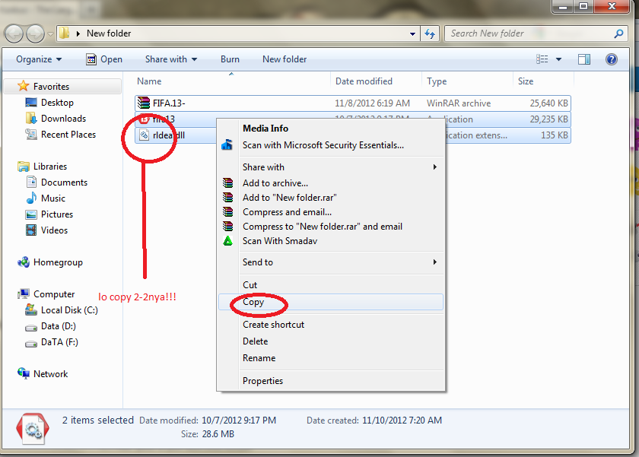This screenshot has width=639, height=457.
Task: Choose Compress to "New folder.rar" and email
Action: [x=330, y=227]
